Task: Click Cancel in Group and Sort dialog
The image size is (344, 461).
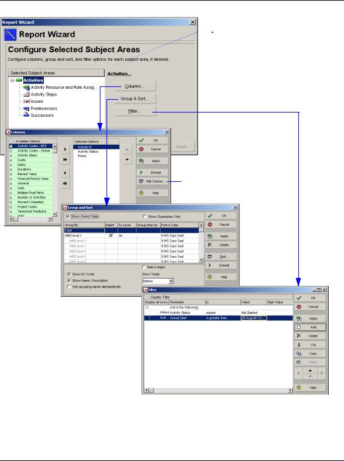Action: click(x=221, y=224)
